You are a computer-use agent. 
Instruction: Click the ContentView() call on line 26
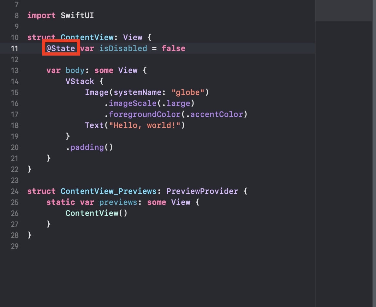[96, 213]
